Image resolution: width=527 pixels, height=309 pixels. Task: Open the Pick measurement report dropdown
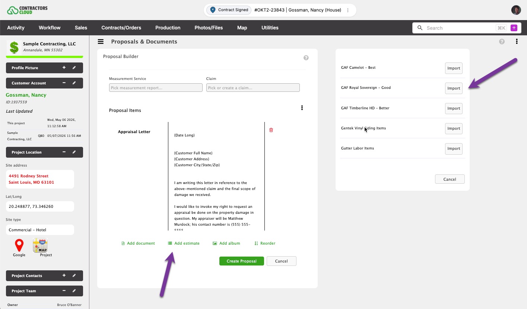[x=156, y=88]
